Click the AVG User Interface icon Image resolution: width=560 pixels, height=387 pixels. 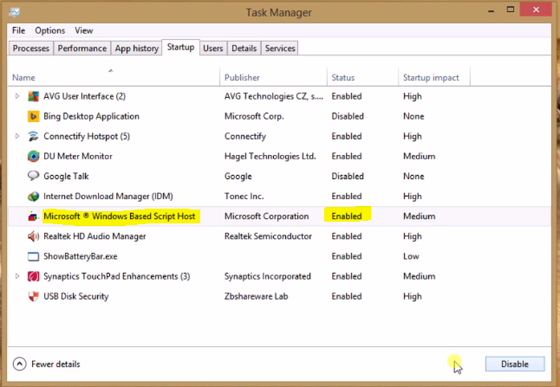click(x=33, y=96)
